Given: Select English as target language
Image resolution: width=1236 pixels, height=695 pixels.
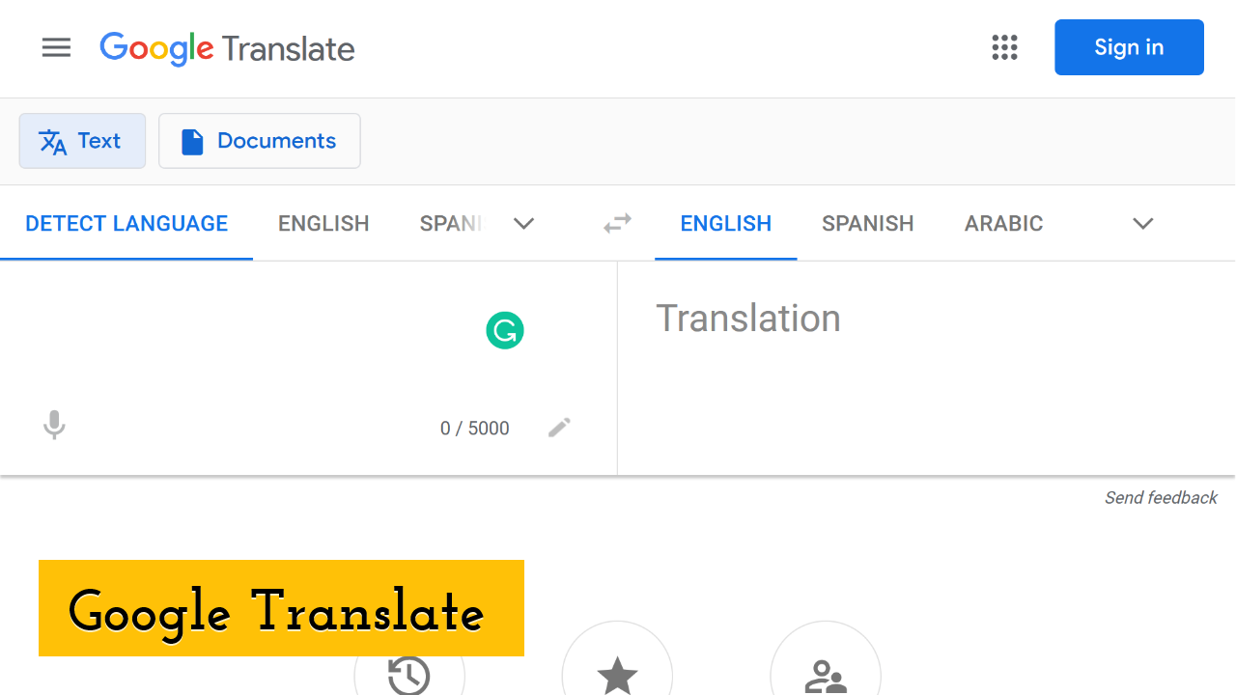Looking at the screenshot, I should (726, 224).
